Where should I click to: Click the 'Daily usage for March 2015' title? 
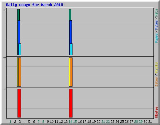coord(34,5)
